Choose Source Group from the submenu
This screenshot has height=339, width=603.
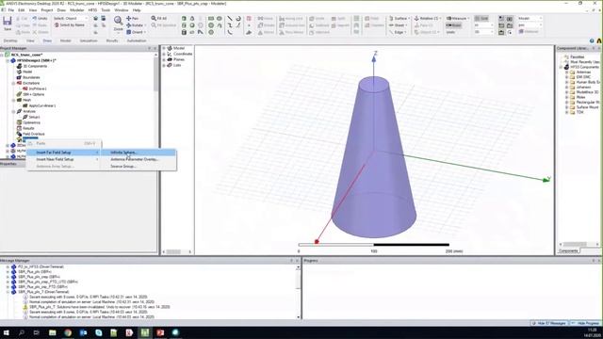pyautogui.click(x=139, y=167)
